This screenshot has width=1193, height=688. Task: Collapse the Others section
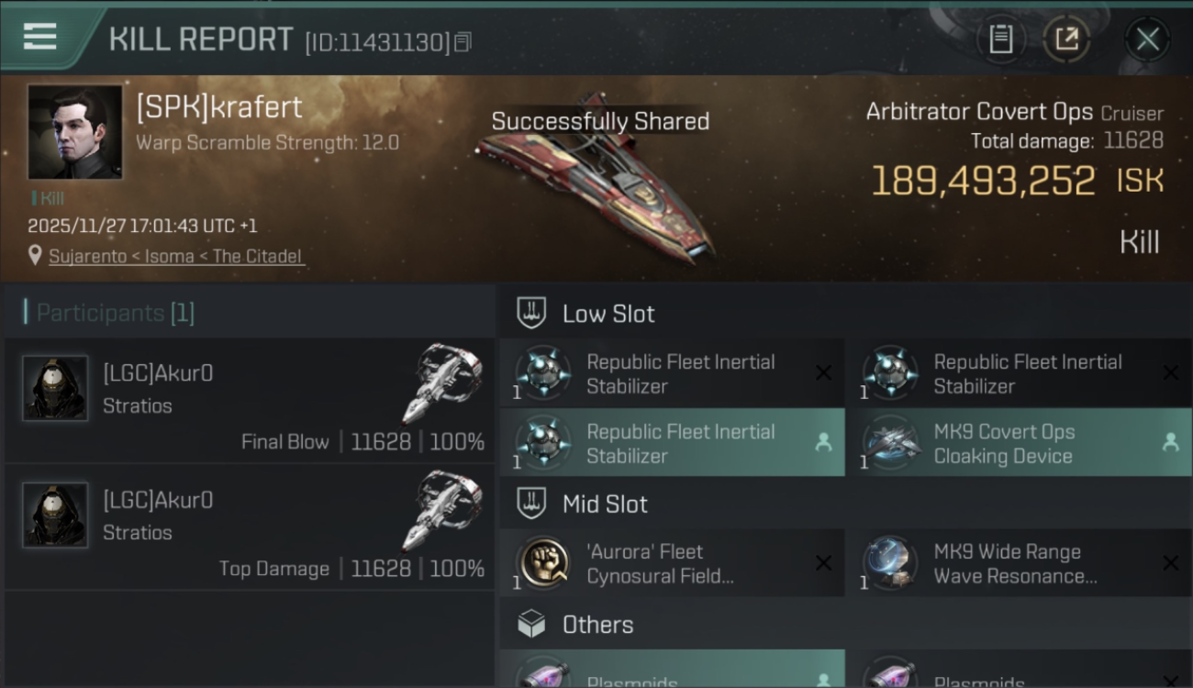(x=597, y=625)
